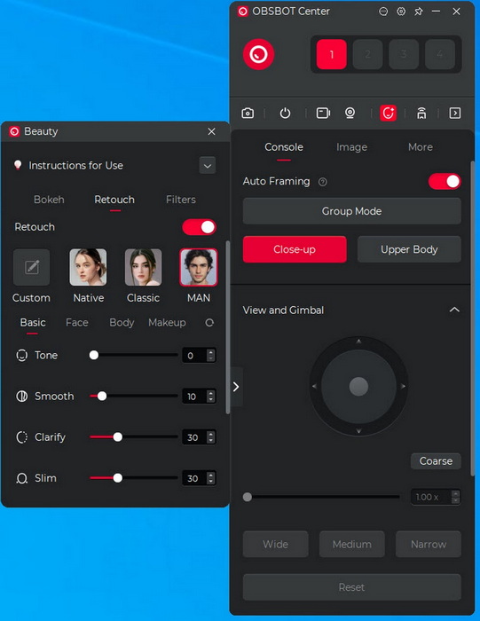Switch to the Image tab

[351, 147]
